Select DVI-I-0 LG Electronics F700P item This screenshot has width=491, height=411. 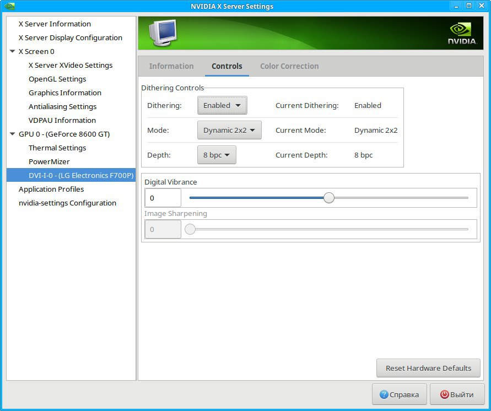[71, 175]
